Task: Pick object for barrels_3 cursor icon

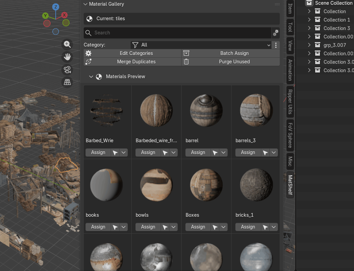Action: (x=265, y=153)
